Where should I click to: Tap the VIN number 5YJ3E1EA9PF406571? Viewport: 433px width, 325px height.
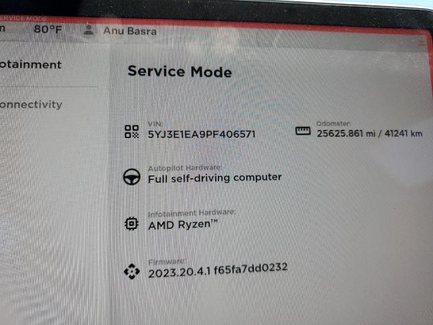point(202,134)
